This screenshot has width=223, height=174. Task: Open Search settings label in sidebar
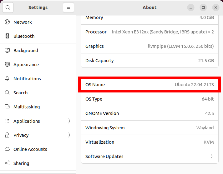coord(20,92)
